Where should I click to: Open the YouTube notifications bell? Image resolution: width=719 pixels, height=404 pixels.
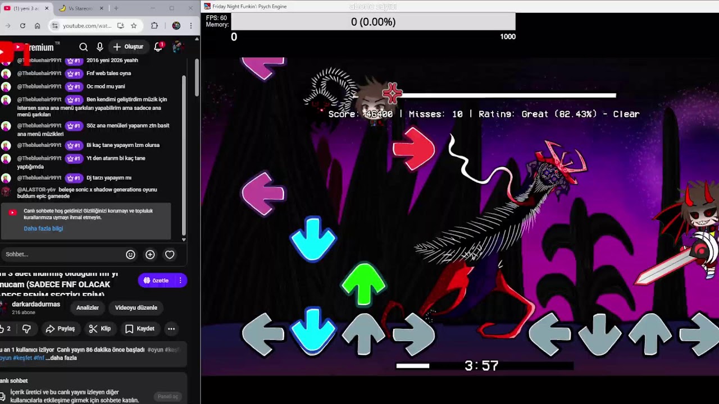coord(158,47)
